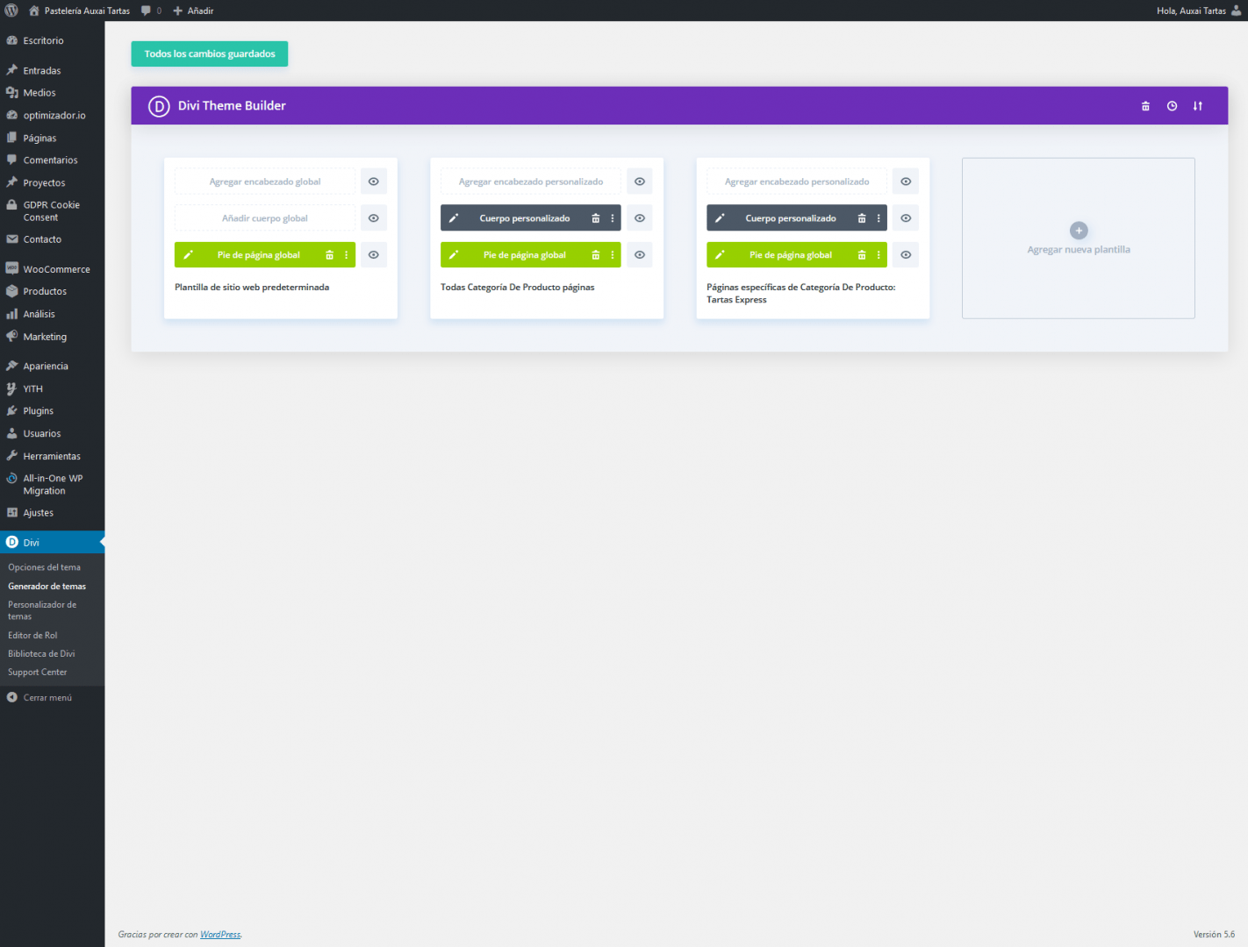The height and width of the screenshot is (947, 1248).
Task: Open comments bubble in admin bar
Action: (x=151, y=11)
